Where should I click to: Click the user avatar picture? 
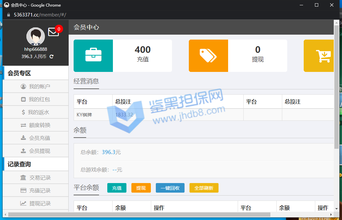(x=36, y=36)
